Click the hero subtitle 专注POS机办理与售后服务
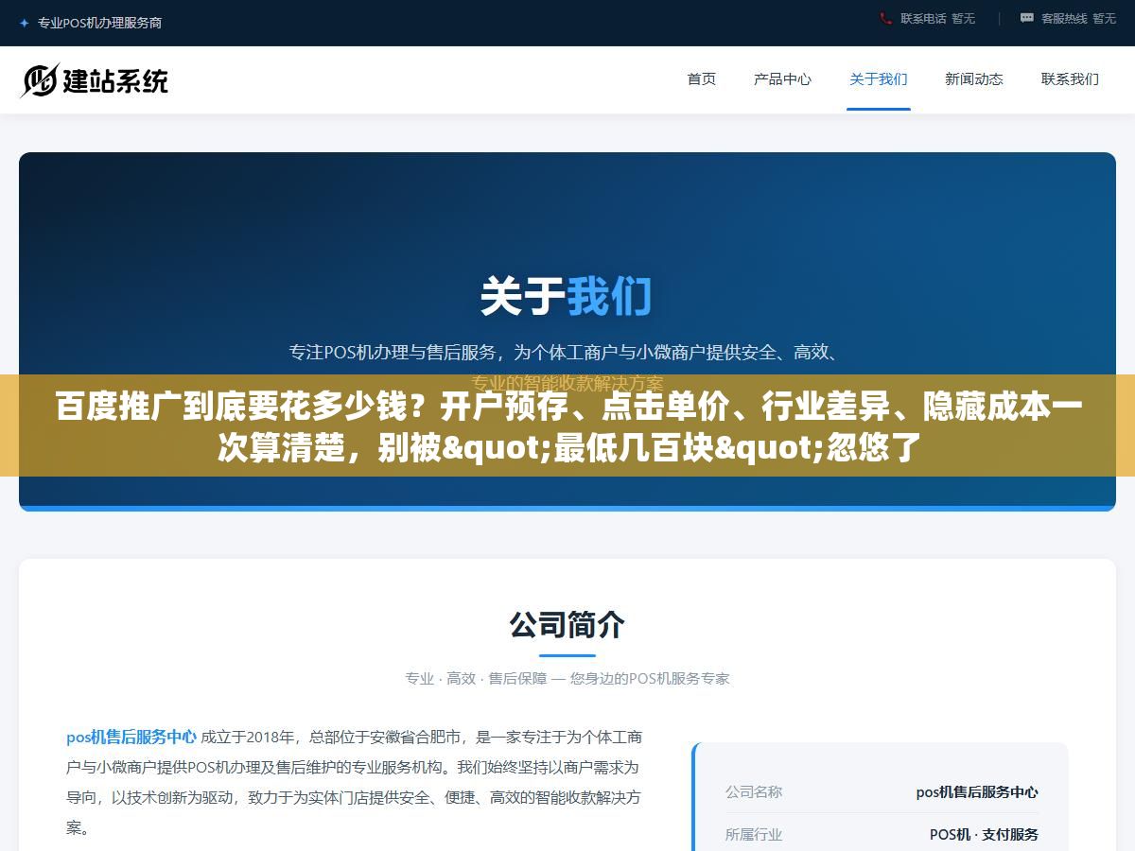This screenshot has width=1135, height=851. tap(567, 367)
